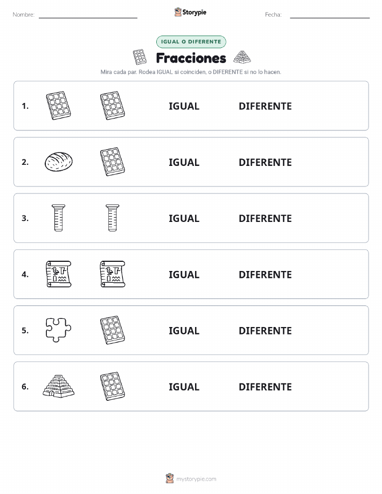Click the chocolate bar icon in row 6
The width and height of the screenshot is (382, 494).
(113, 386)
